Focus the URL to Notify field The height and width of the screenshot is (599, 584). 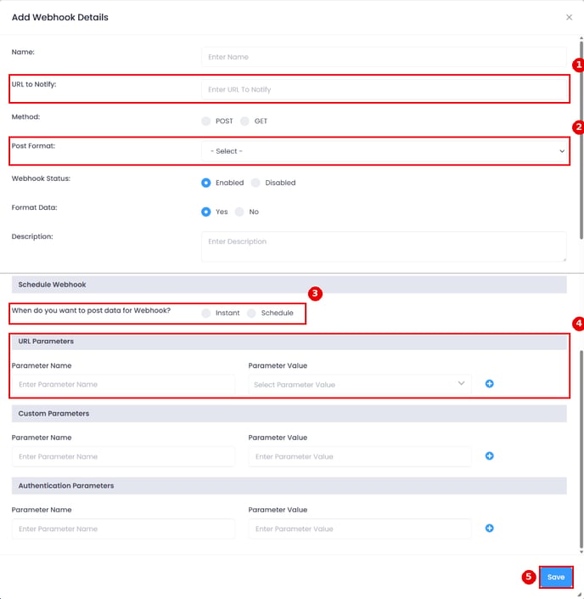384,89
